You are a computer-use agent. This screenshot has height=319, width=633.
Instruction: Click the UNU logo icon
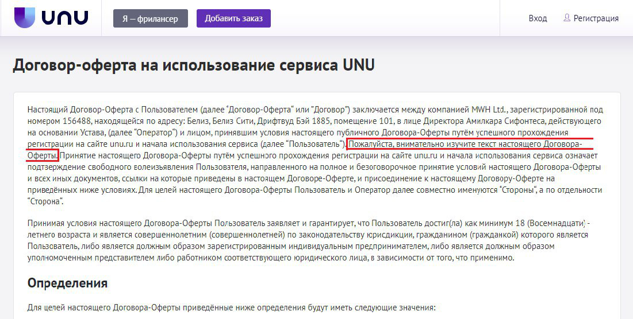pos(25,18)
